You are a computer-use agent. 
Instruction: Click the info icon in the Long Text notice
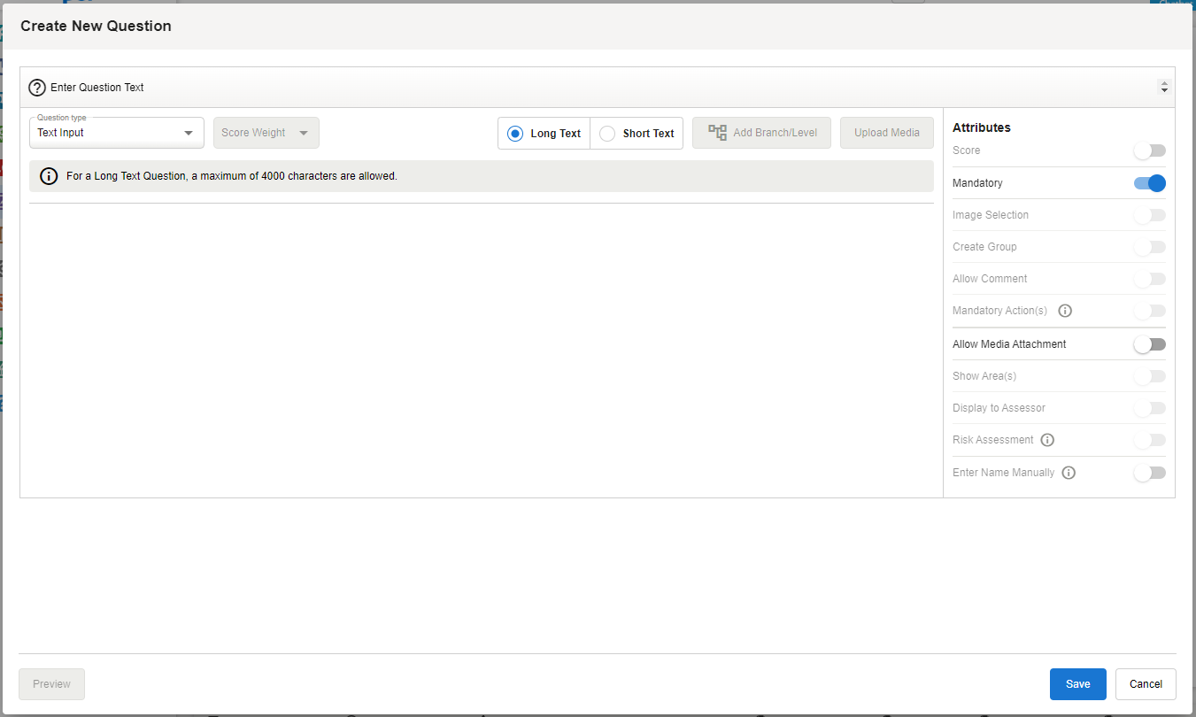pos(50,176)
